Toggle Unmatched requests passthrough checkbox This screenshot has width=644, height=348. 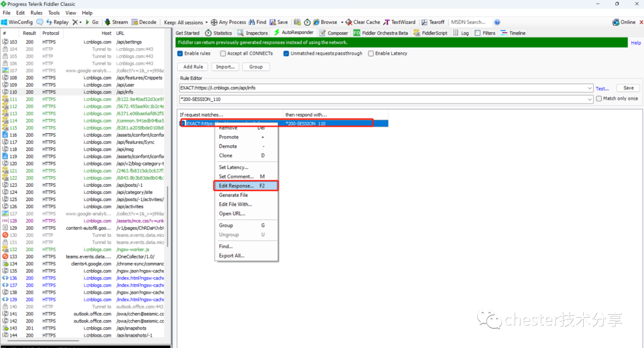[286, 54]
